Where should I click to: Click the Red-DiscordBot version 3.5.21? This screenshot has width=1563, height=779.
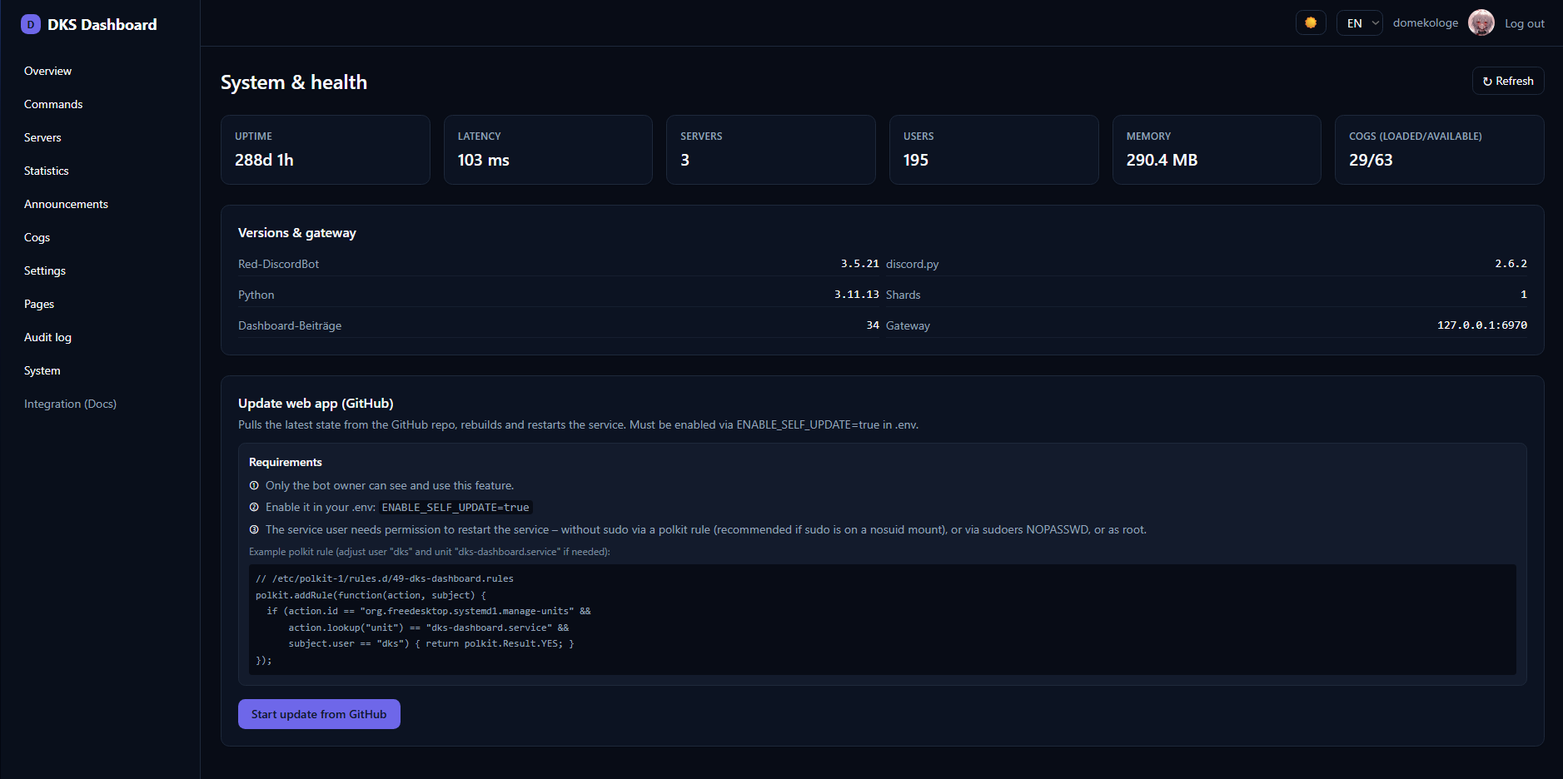[x=859, y=264]
